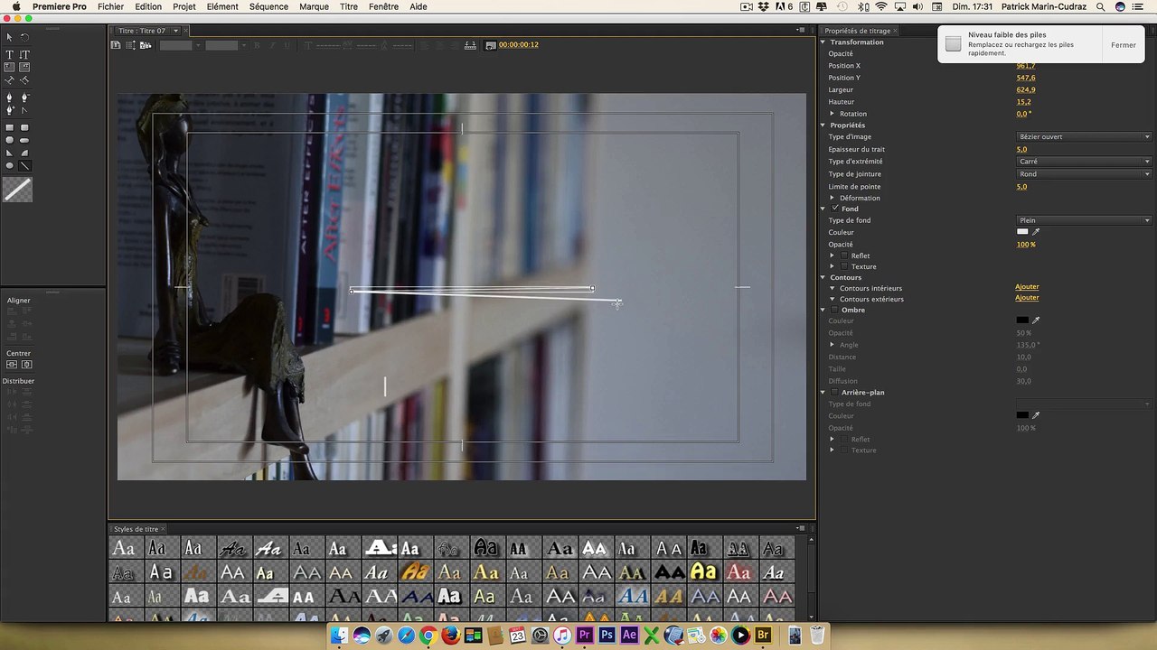Collapse the Transformation section
Image resolution: width=1157 pixels, height=650 pixels.
pyautogui.click(x=823, y=42)
